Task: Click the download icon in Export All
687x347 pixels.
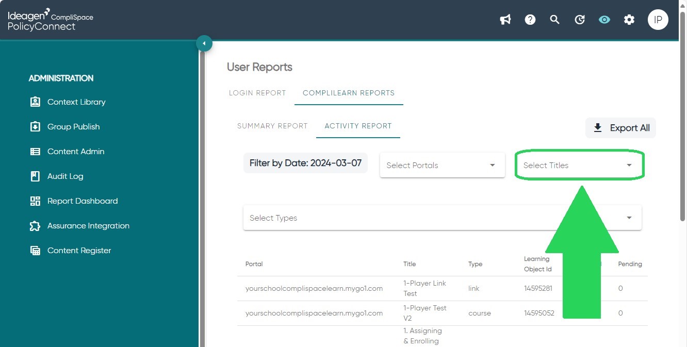Action: tap(598, 128)
